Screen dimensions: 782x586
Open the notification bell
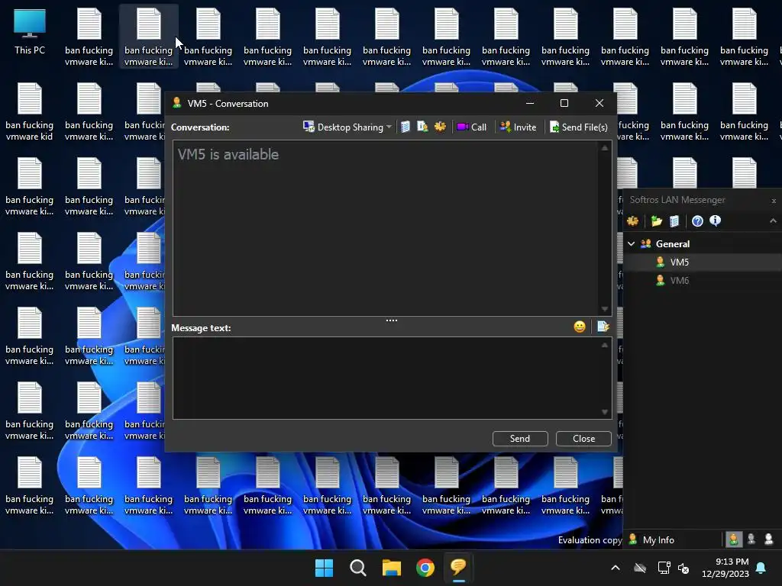coord(761,568)
